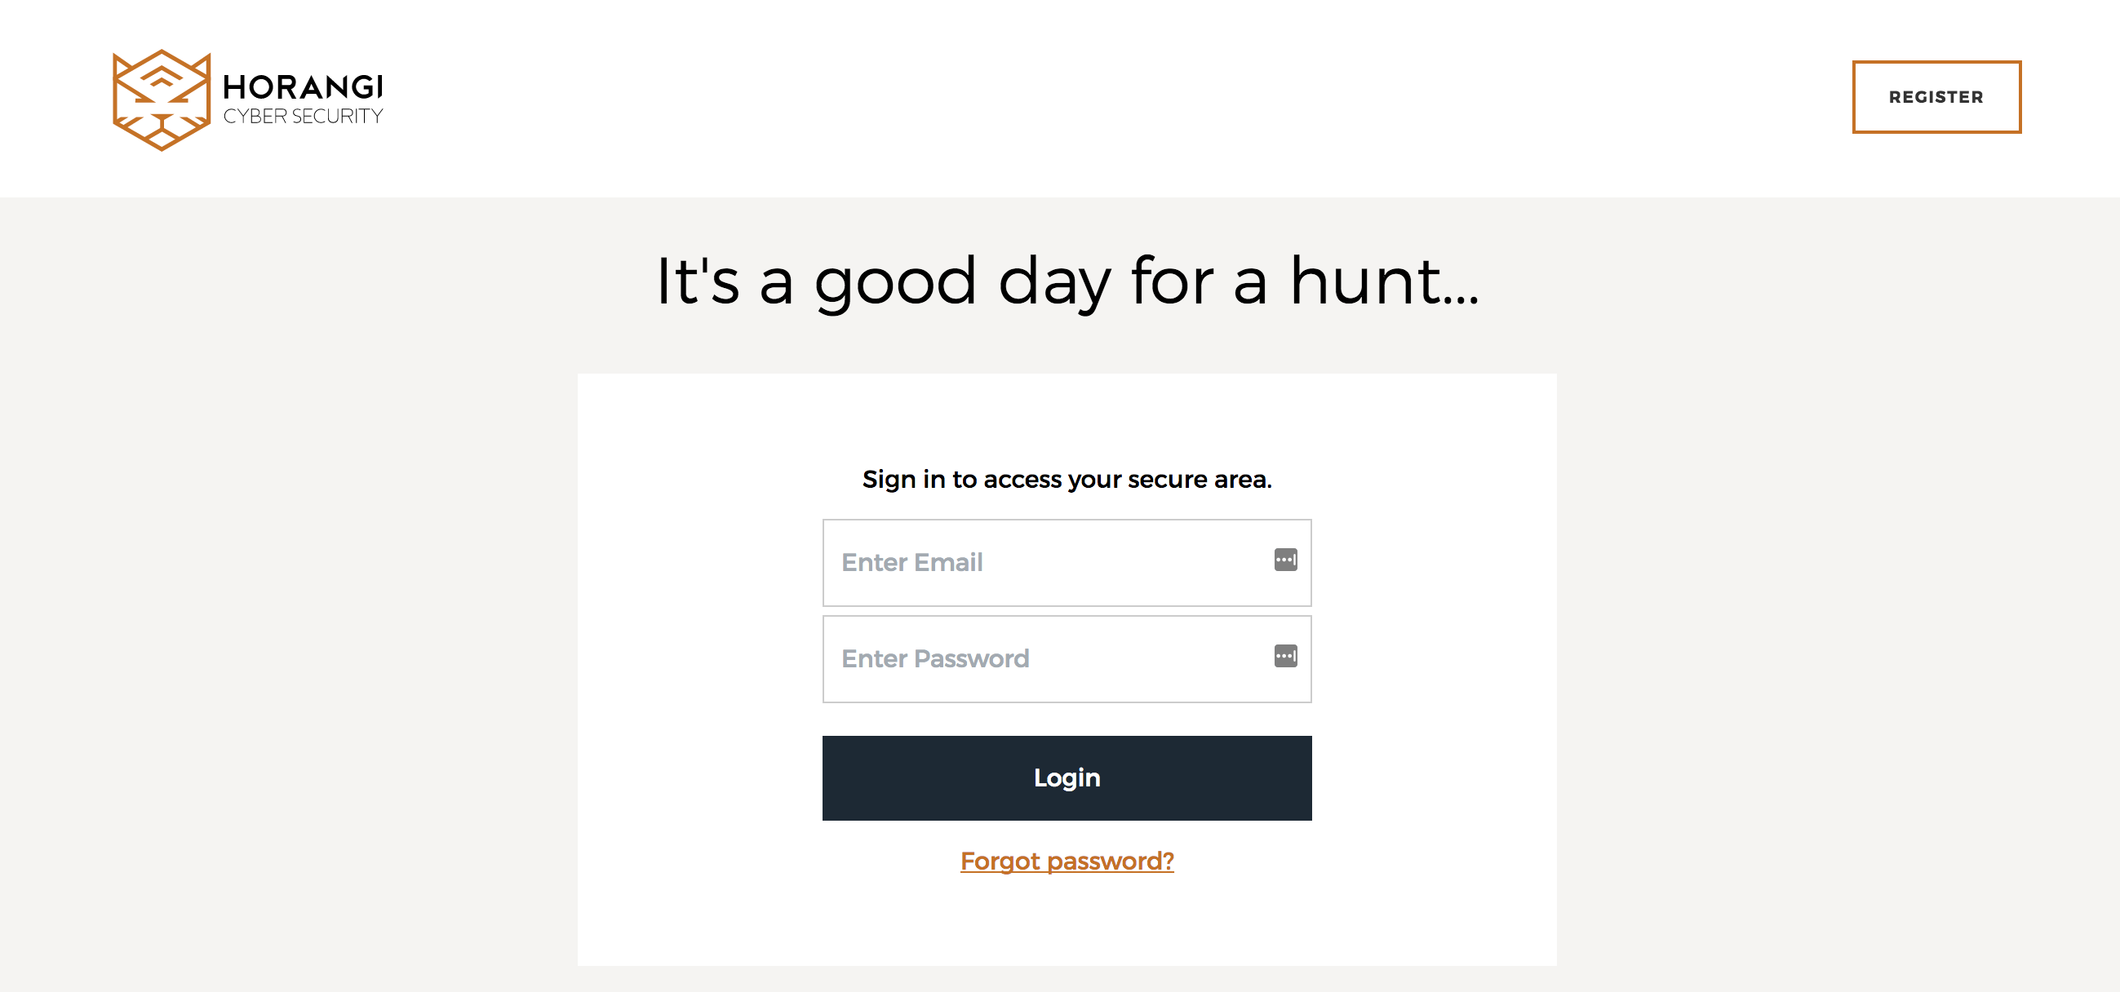This screenshot has height=992, width=2120.
Task: Open the Forgot password? link
Action: pos(1067,861)
